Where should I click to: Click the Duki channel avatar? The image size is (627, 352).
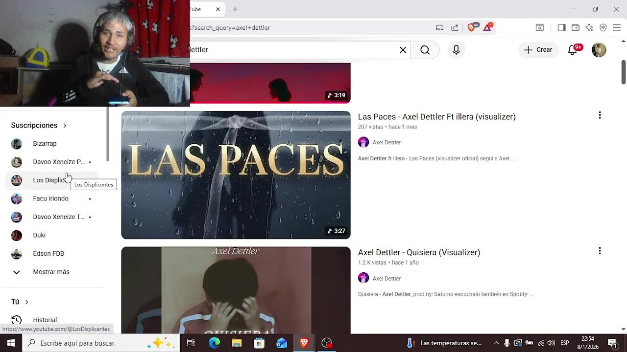click(x=17, y=235)
